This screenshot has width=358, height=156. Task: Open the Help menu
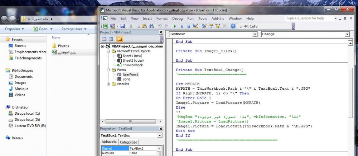tap(250, 19)
